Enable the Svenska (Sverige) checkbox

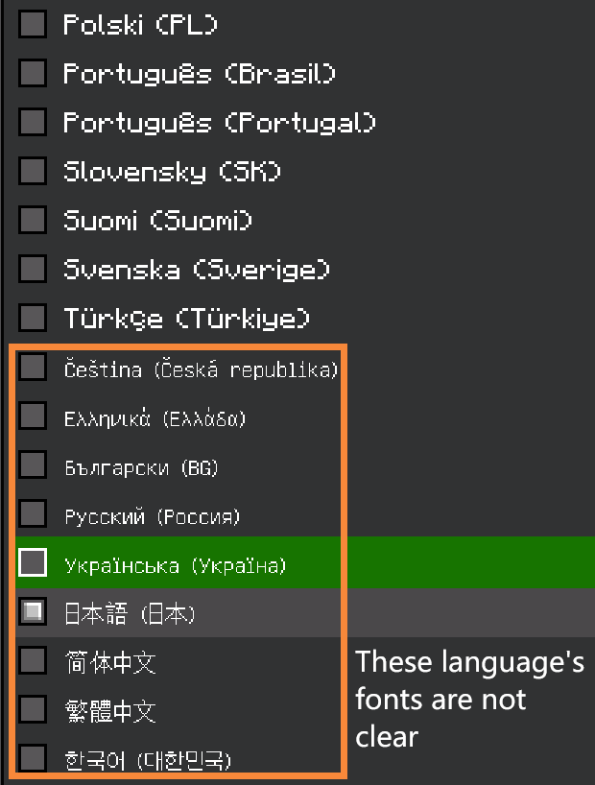coord(33,269)
